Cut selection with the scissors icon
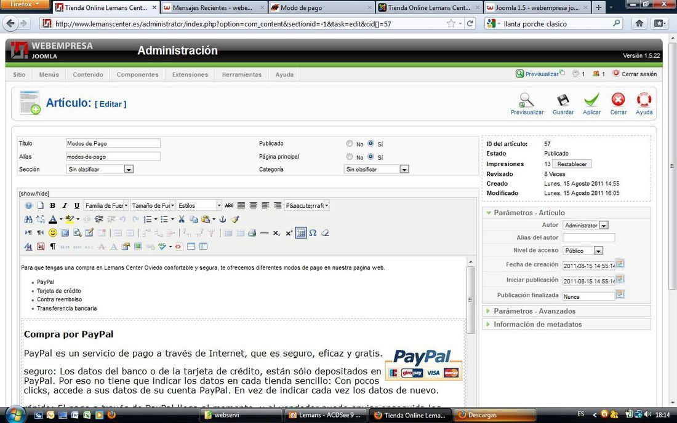677x423 pixels. [x=182, y=219]
